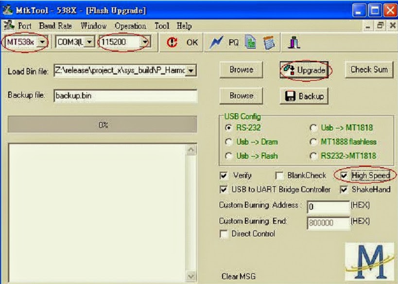Toggle the ShakeHand checkbox
This screenshot has width=398, height=284.
[x=344, y=190]
